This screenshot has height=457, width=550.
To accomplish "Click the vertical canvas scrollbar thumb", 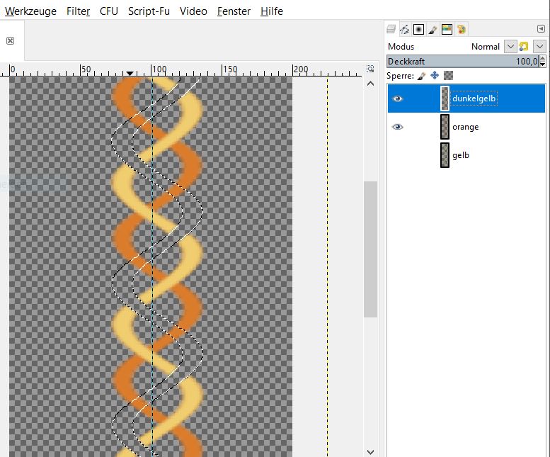I will [x=370, y=249].
